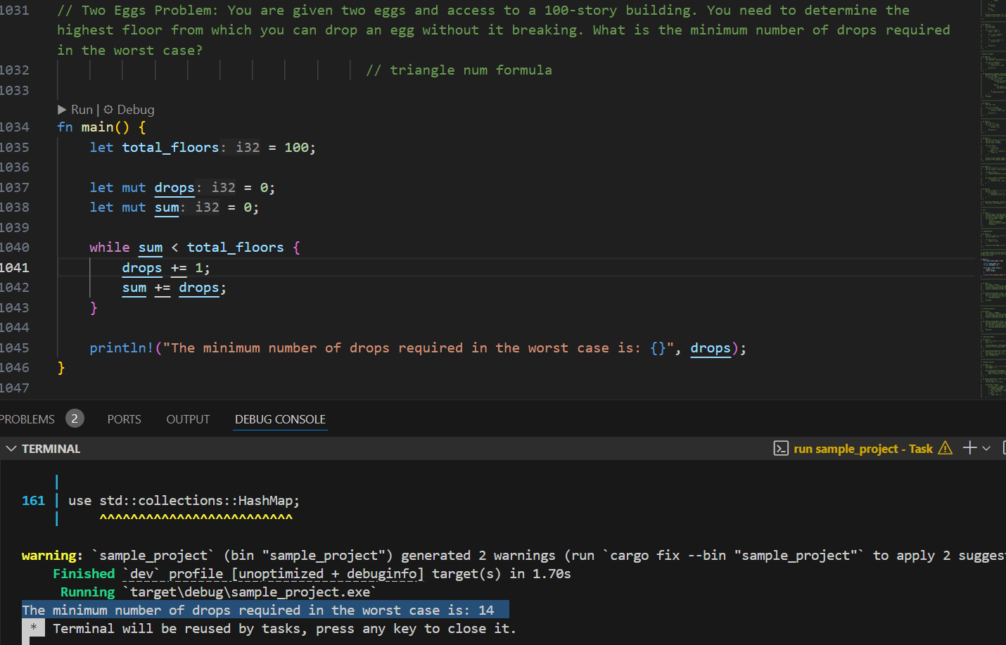Viewport: 1006px width, 645px height.
Task: Click the yellow warning triangle in terminal header
Action: (x=945, y=448)
